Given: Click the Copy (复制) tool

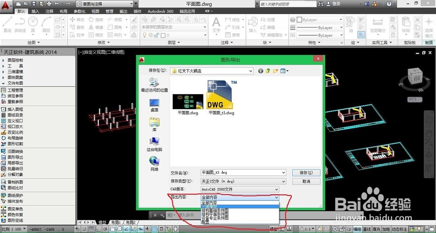Looking at the screenshot, I should (x=77, y=27).
